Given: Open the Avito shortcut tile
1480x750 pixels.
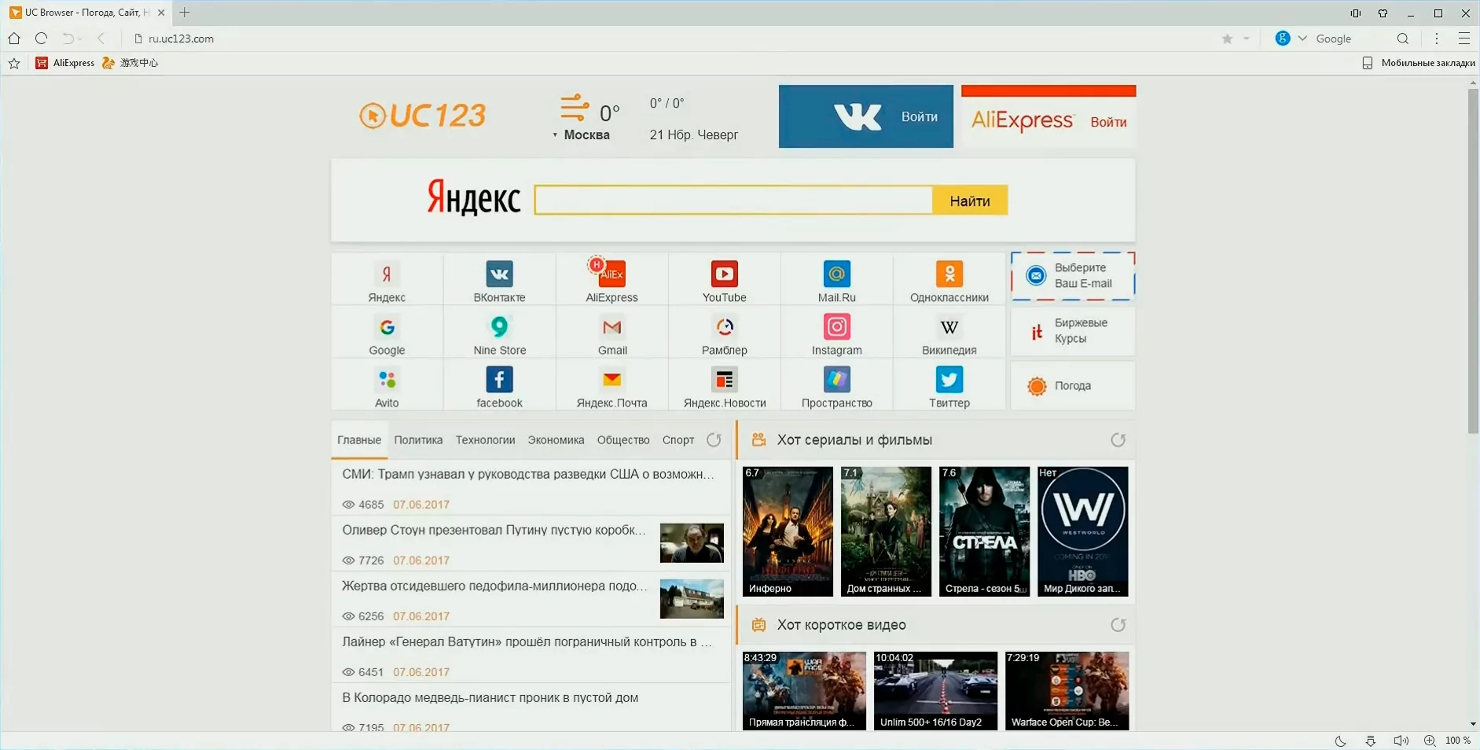Looking at the screenshot, I should (x=387, y=384).
